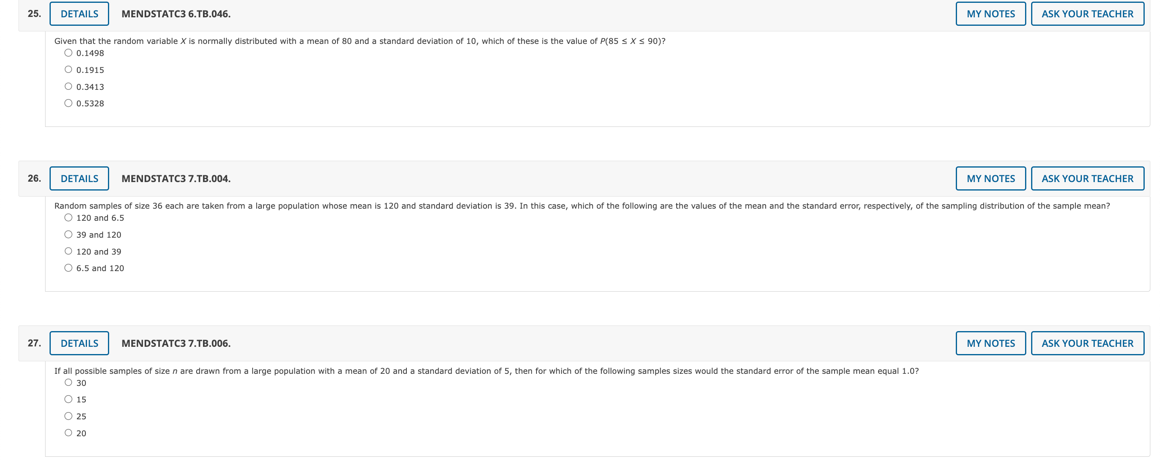Open MY NOTES for question 27
The height and width of the screenshot is (460, 1160).
[x=991, y=343]
